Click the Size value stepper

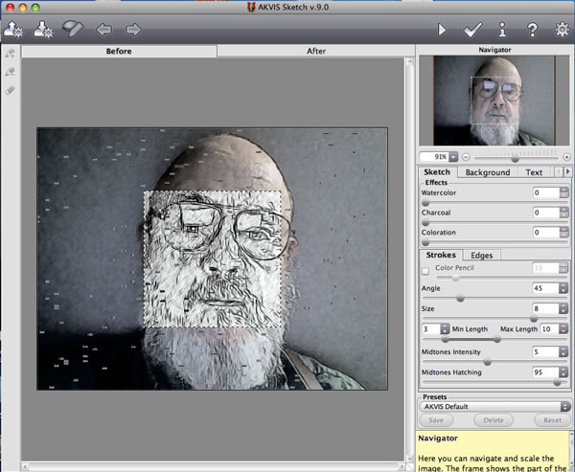pos(563,308)
